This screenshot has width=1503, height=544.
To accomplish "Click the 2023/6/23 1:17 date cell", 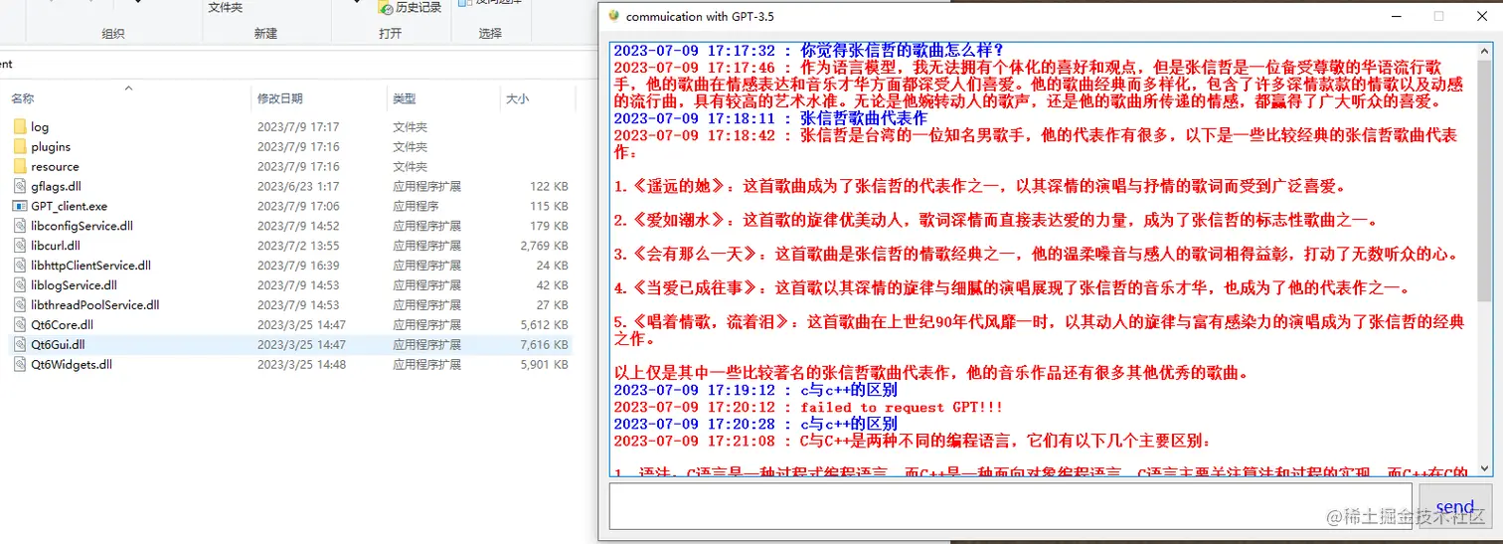I will tap(298, 186).
